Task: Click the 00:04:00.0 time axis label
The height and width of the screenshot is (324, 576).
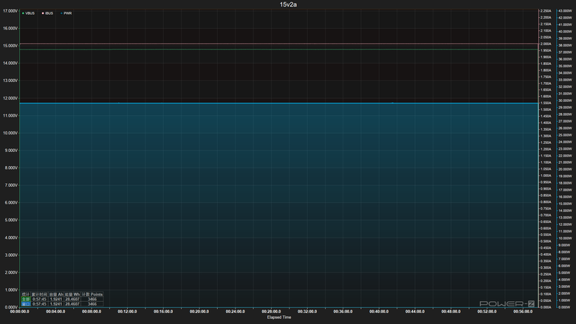Action: 55,311
